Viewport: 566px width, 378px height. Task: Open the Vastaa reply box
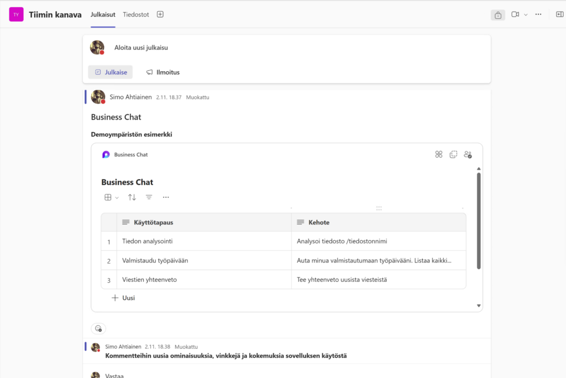[x=114, y=375]
